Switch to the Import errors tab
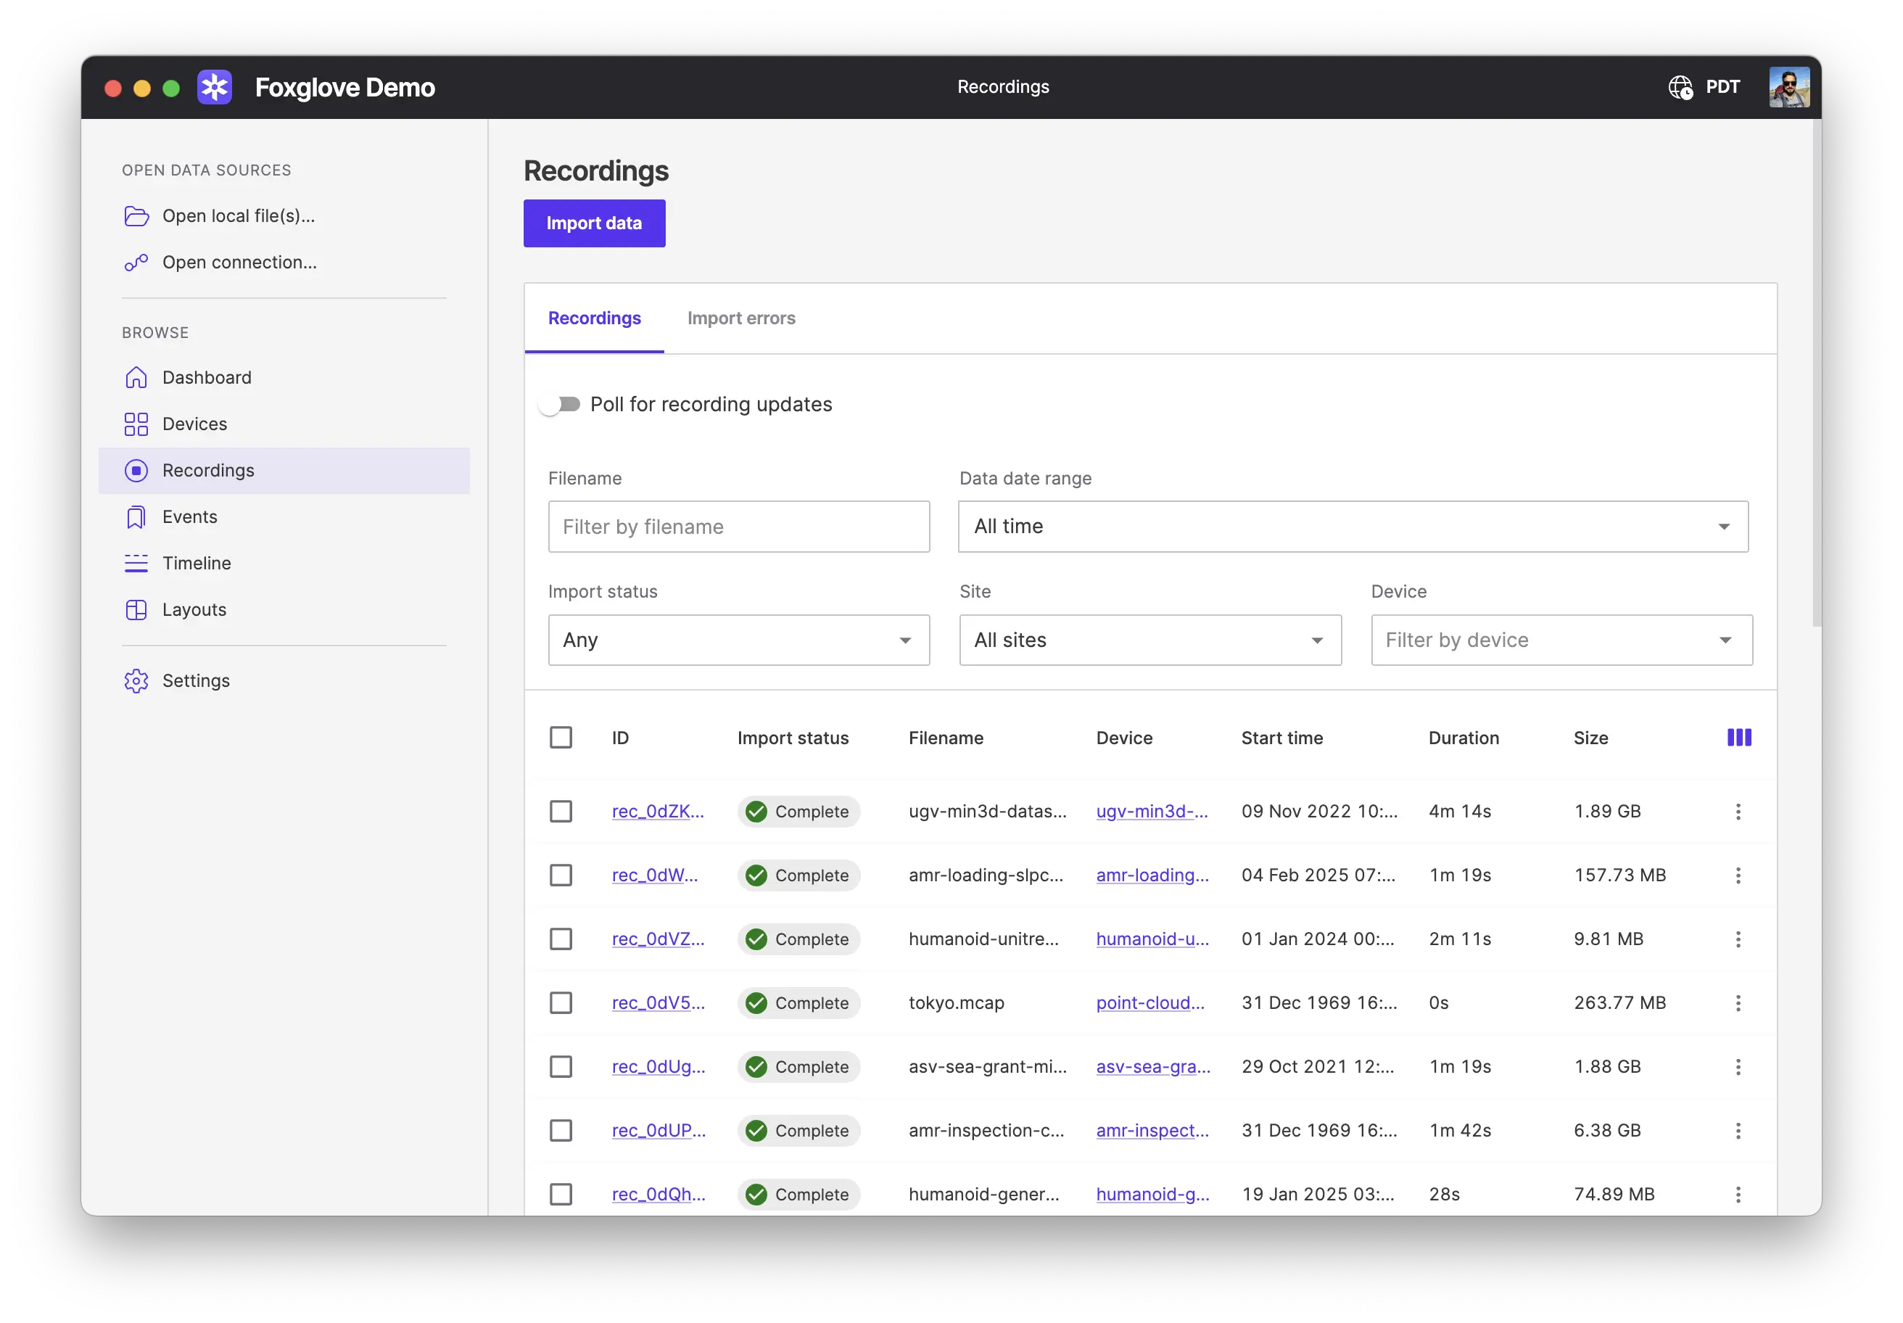Screen dimensions: 1903x1323 point(741,318)
